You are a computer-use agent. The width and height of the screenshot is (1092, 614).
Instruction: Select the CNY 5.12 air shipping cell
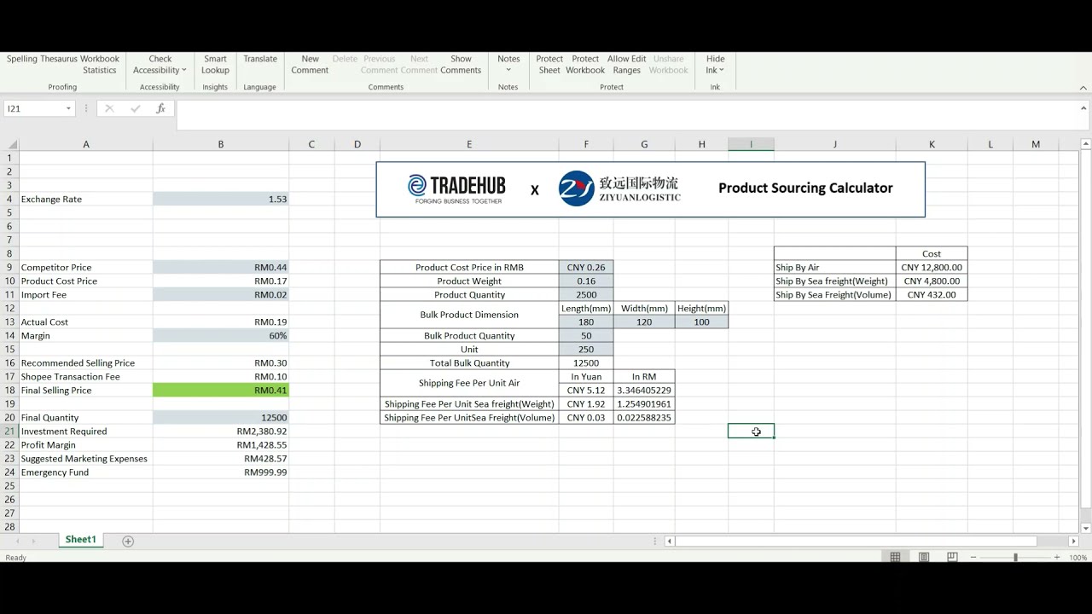pyautogui.click(x=586, y=390)
